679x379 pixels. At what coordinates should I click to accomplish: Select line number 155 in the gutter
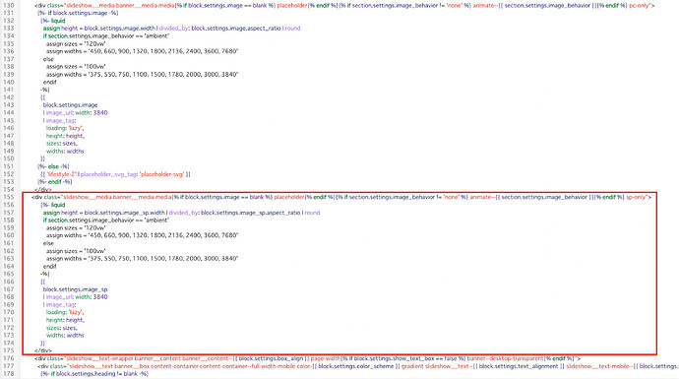tap(8, 197)
